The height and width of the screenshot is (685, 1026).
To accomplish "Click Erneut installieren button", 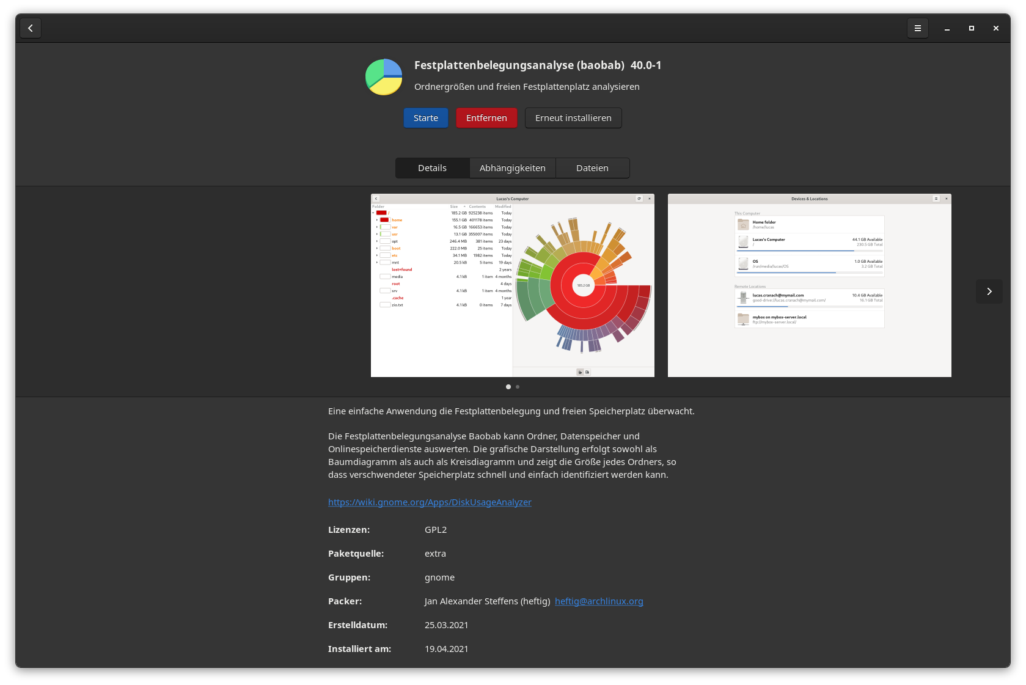I will click(x=573, y=118).
